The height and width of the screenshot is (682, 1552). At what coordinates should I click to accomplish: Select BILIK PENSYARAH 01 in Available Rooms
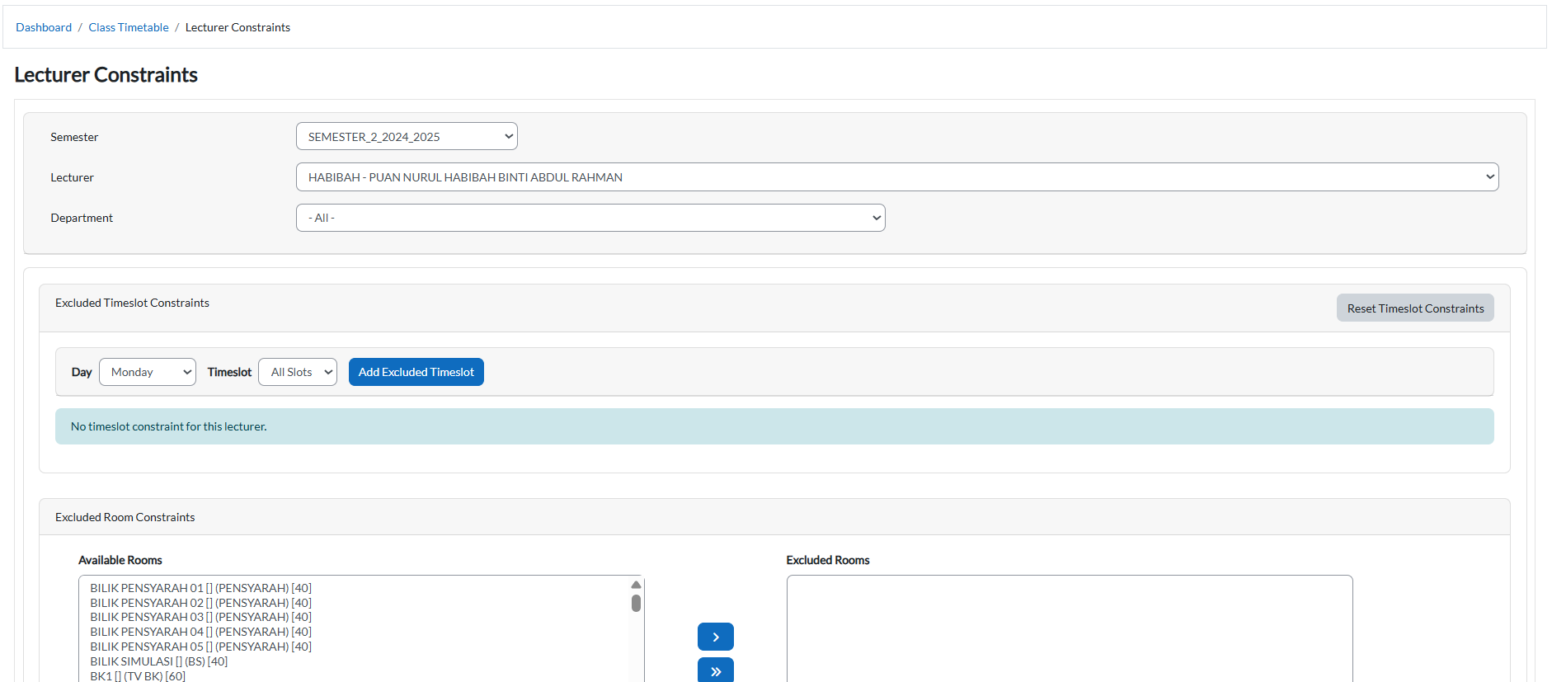coord(200,588)
